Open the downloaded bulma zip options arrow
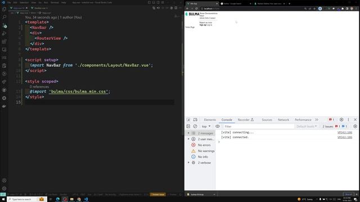Image resolution: width=360 pixels, height=202 pixels. [x=214, y=195]
